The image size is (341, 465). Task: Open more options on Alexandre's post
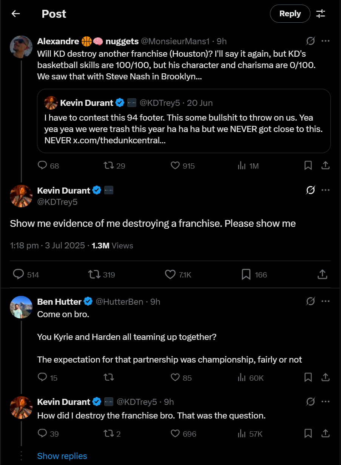point(326,41)
